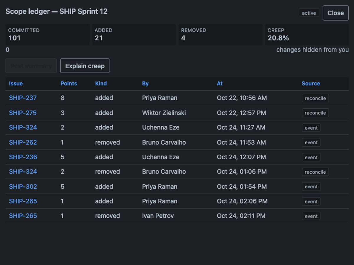Open SHIP-324 in the removed row
Viewport: 354px width, 265px height.
coord(23,172)
